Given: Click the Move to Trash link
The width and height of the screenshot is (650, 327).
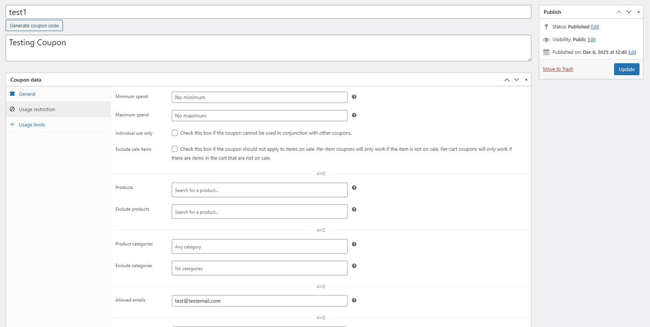Looking at the screenshot, I should [x=558, y=69].
